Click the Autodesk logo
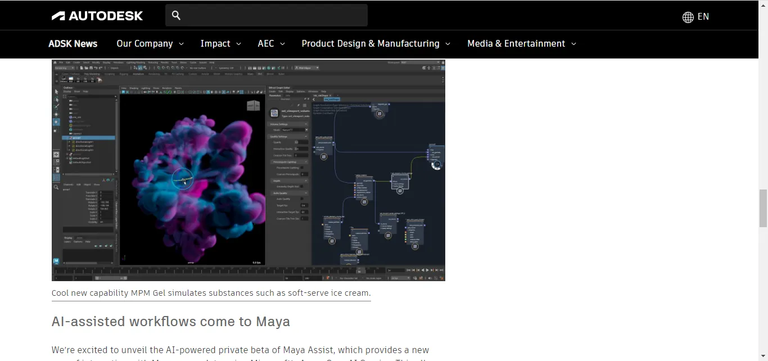 pyautogui.click(x=97, y=15)
